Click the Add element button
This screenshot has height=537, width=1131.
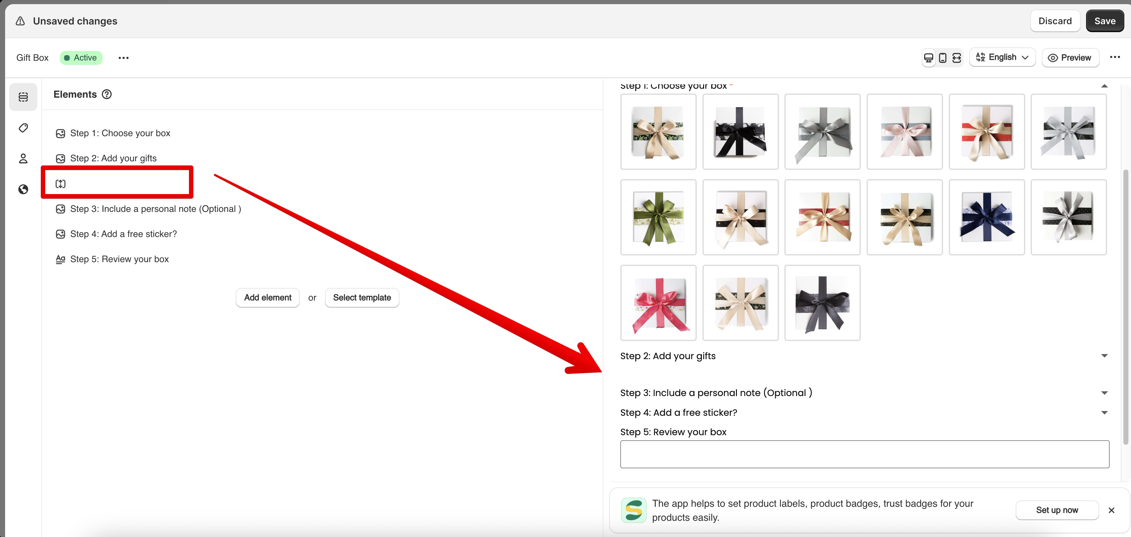[267, 298]
